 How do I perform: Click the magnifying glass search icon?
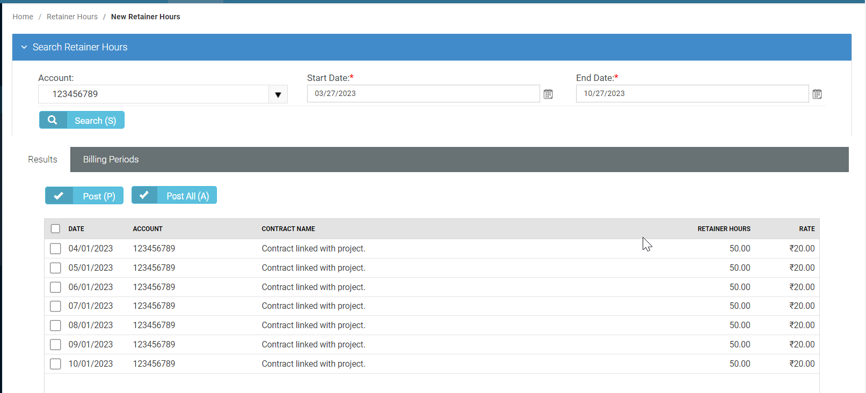pyautogui.click(x=53, y=120)
